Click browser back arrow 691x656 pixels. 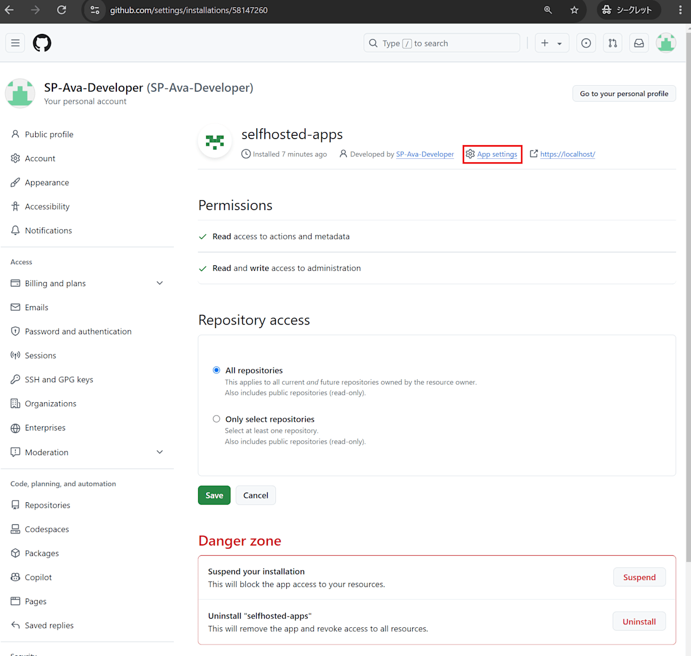pyautogui.click(x=10, y=10)
